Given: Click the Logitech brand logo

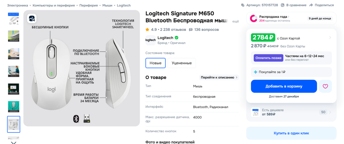Looking at the screenshot, I should tap(151, 40).
